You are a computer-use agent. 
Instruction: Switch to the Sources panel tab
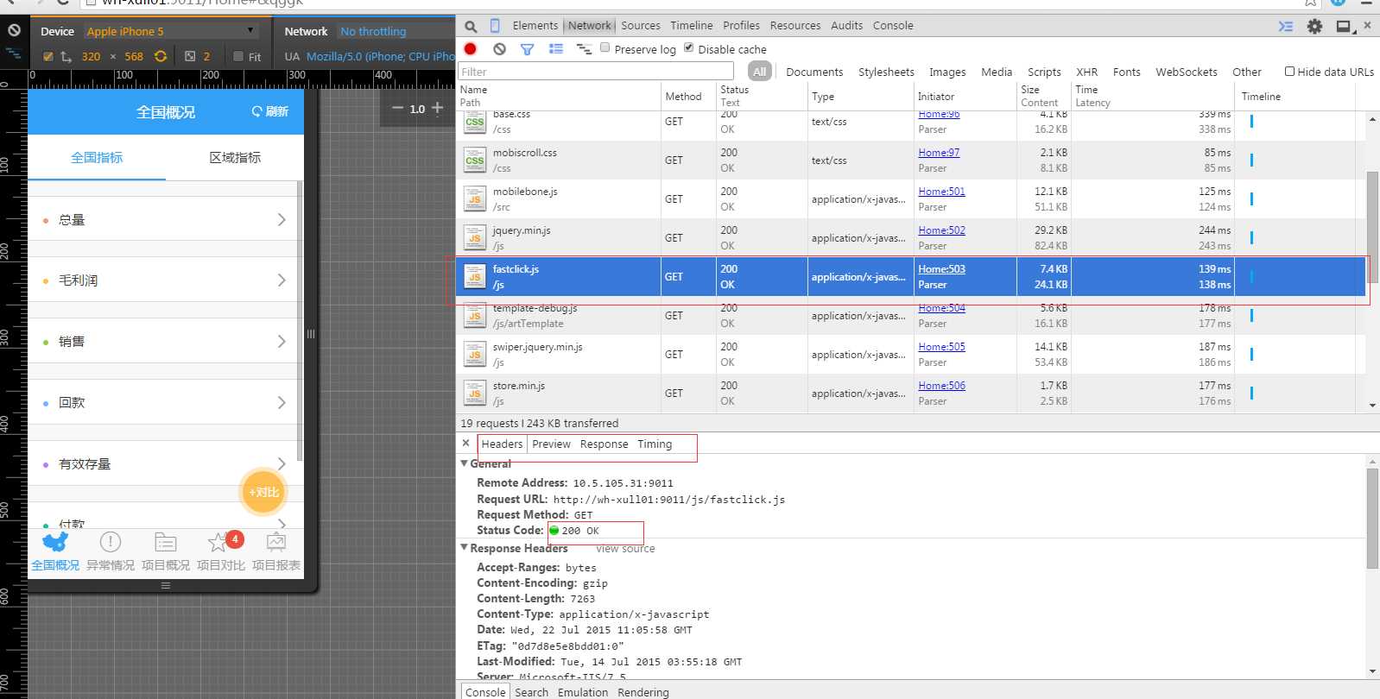click(641, 26)
